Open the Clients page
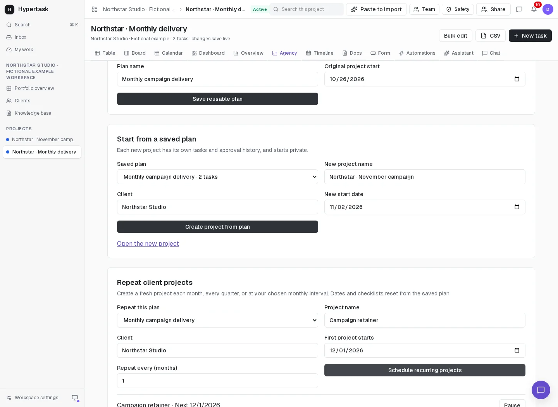 42,101
